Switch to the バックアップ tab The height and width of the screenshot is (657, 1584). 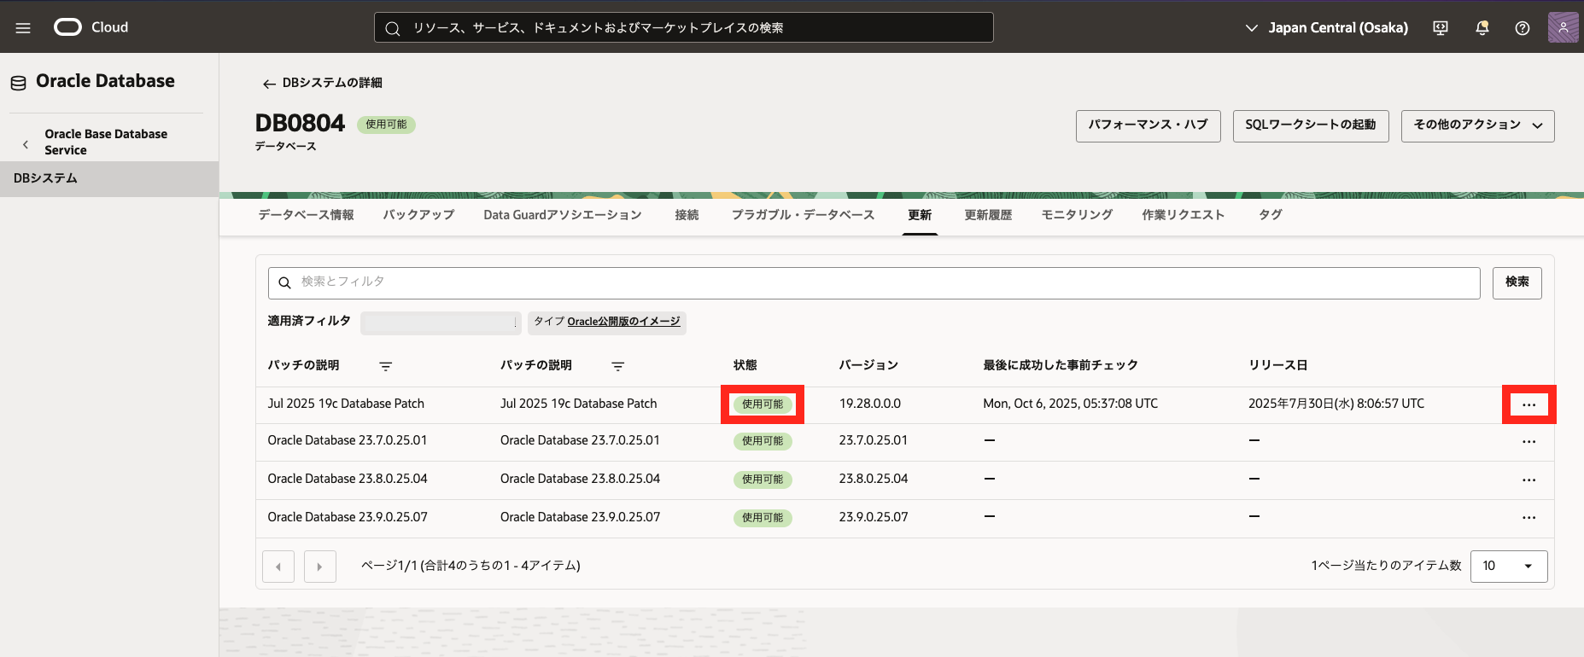point(418,215)
